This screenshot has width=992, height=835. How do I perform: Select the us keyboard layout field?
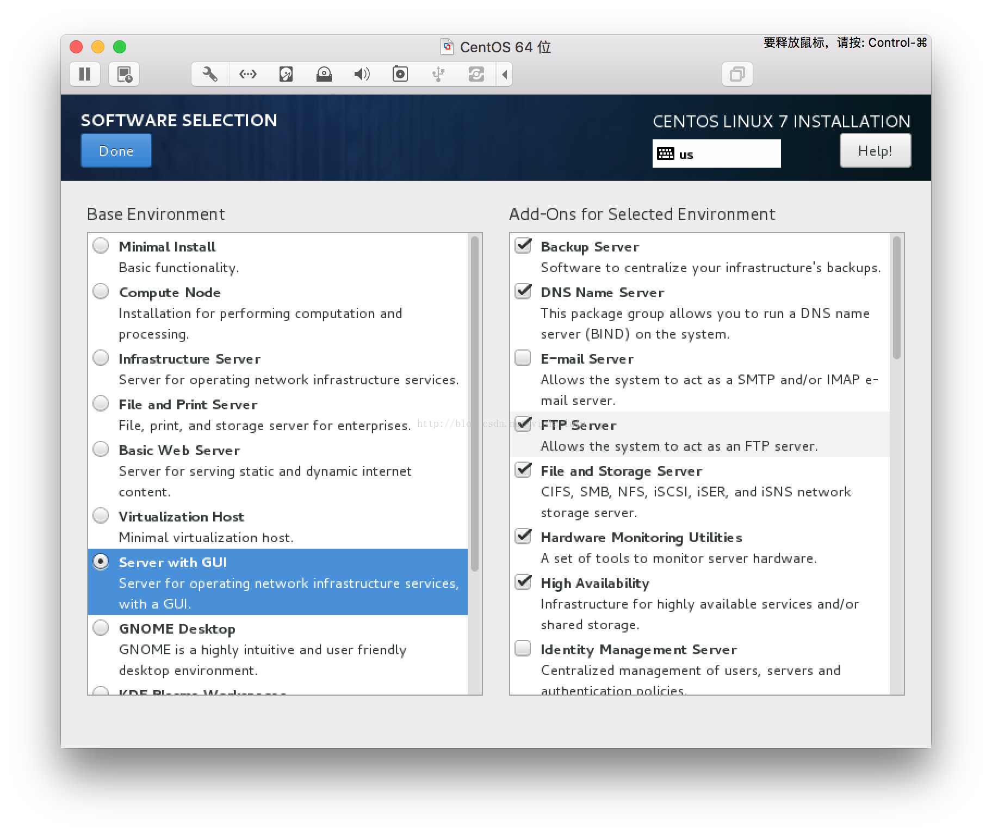pyautogui.click(x=716, y=154)
